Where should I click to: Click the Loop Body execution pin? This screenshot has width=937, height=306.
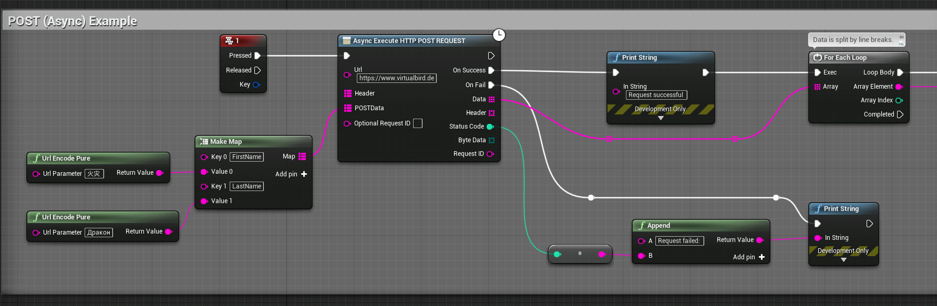click(900, 72)
